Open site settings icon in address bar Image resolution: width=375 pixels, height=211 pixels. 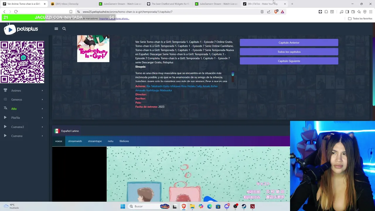[x=78, y=12]
